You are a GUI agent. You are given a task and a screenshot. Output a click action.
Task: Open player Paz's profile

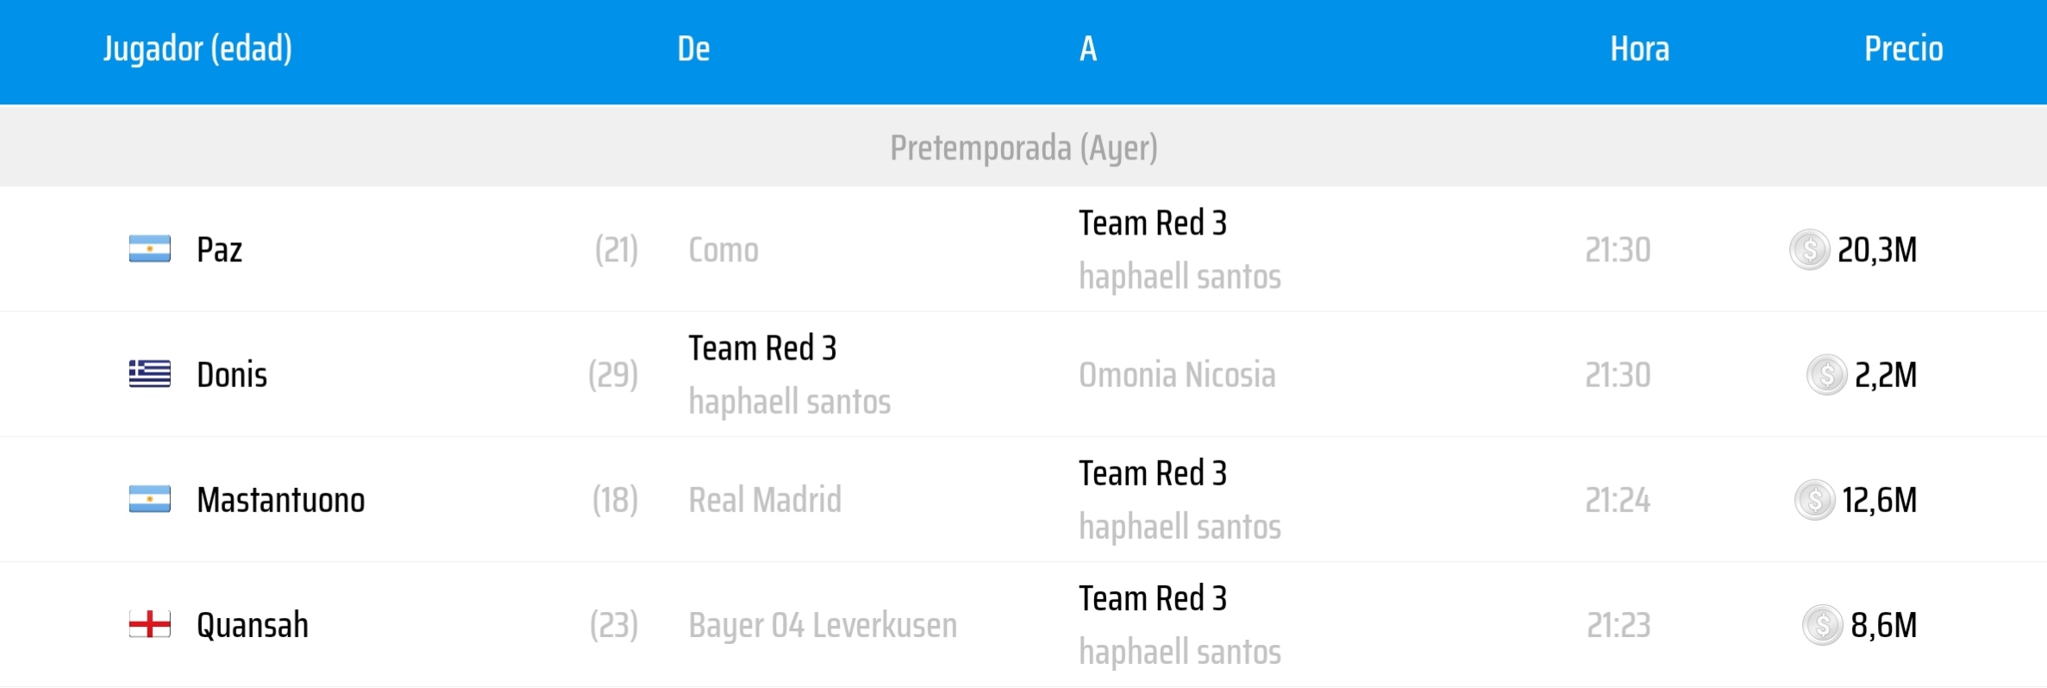tap(220, 250)
